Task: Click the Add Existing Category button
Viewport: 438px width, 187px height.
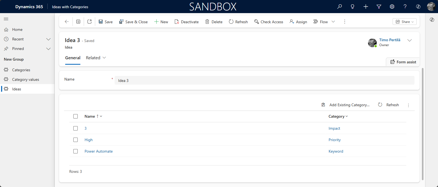Action: 346,105
